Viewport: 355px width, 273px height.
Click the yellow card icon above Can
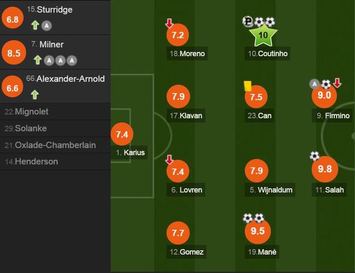click(x=248, y=86)
